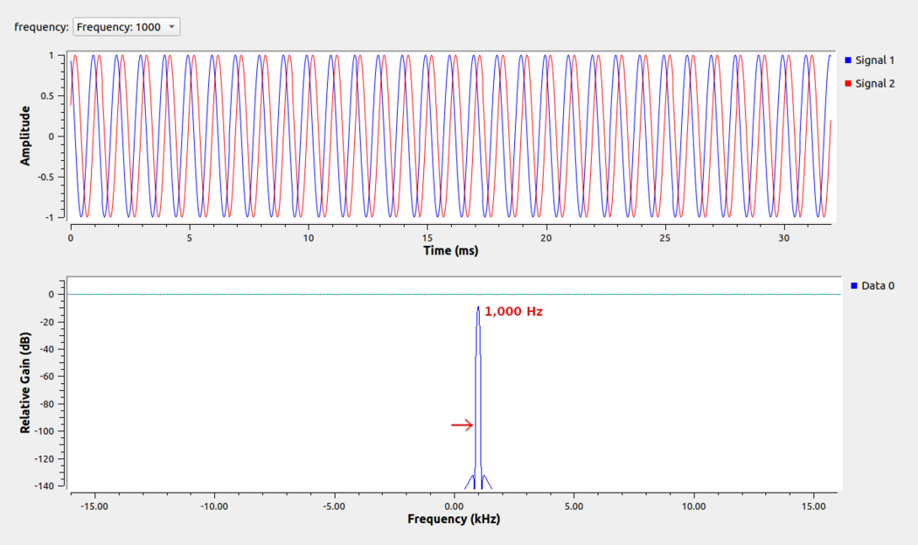The image size is (918, 545).
Task: Click the blue Signal 1 color marker
Action: pyautogui.click(x=848, y=60)
